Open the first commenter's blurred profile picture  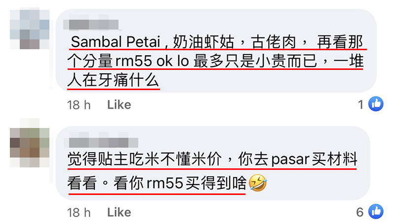coord(30,29)
